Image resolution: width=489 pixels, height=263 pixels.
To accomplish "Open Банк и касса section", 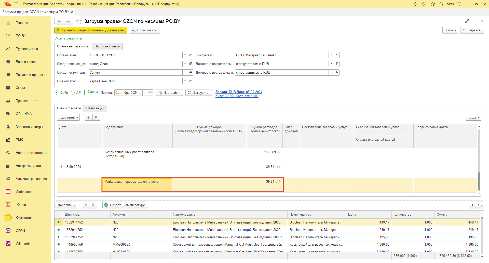I will point(26,62).
